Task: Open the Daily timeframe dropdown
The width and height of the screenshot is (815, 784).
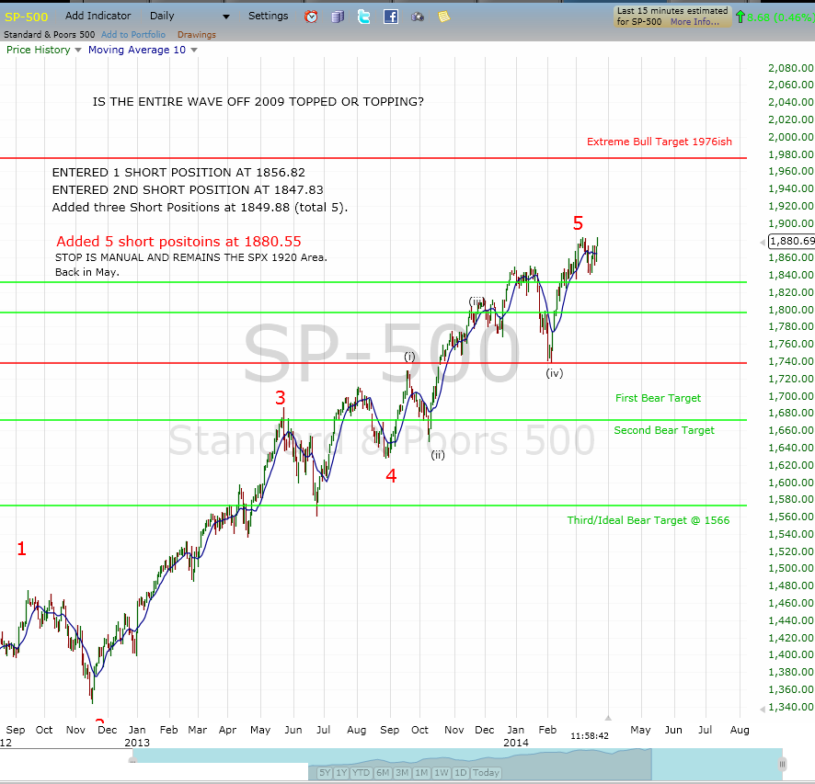Action: [x=189, y=17]
